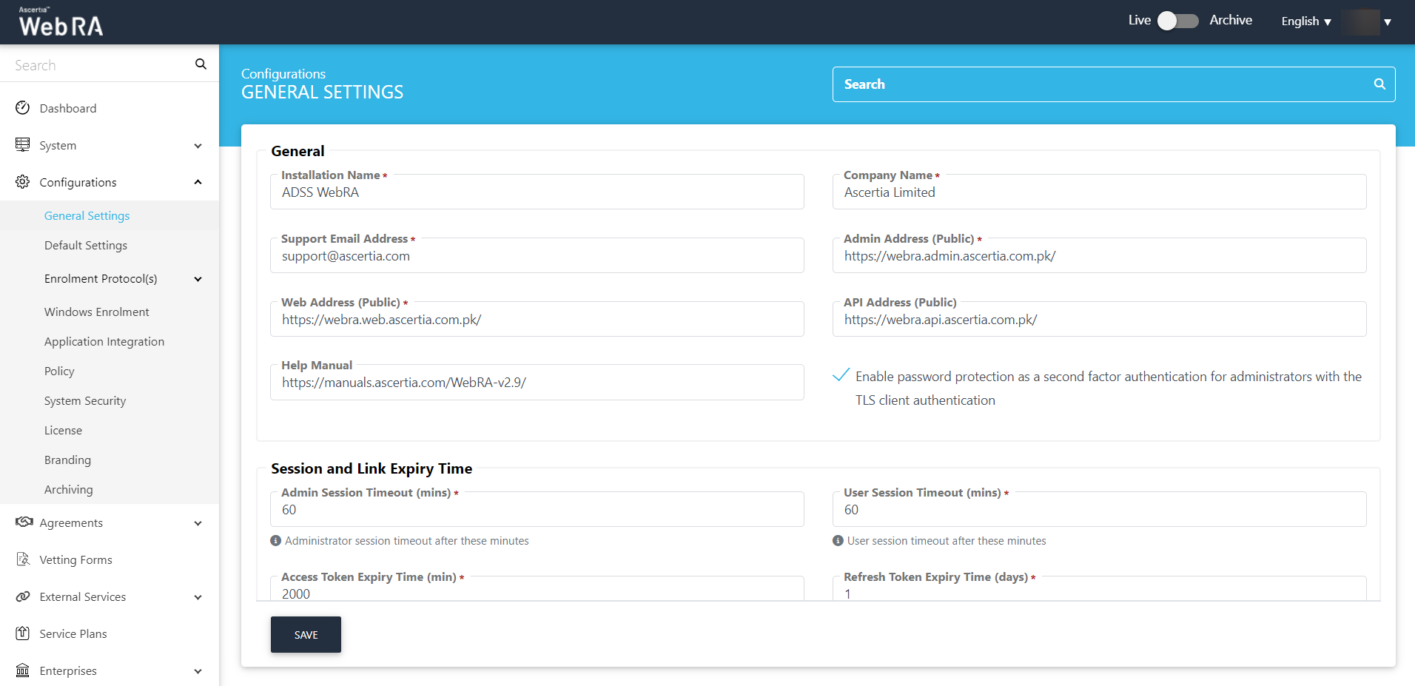
Task: Click the SAVE button
Action: click(306, 634)
